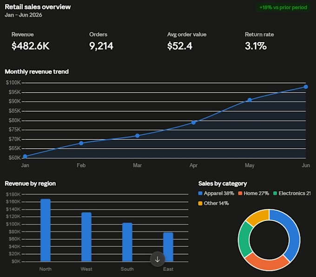The image size is (316, 277).
Task: Click the Home 27% legend label
Action: [257, 193]
